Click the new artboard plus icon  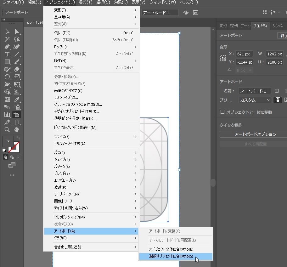[277, 91]
